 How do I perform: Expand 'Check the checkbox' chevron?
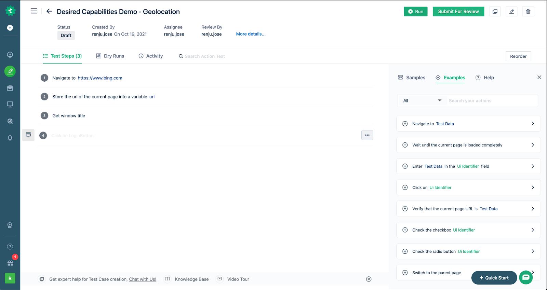533,230
